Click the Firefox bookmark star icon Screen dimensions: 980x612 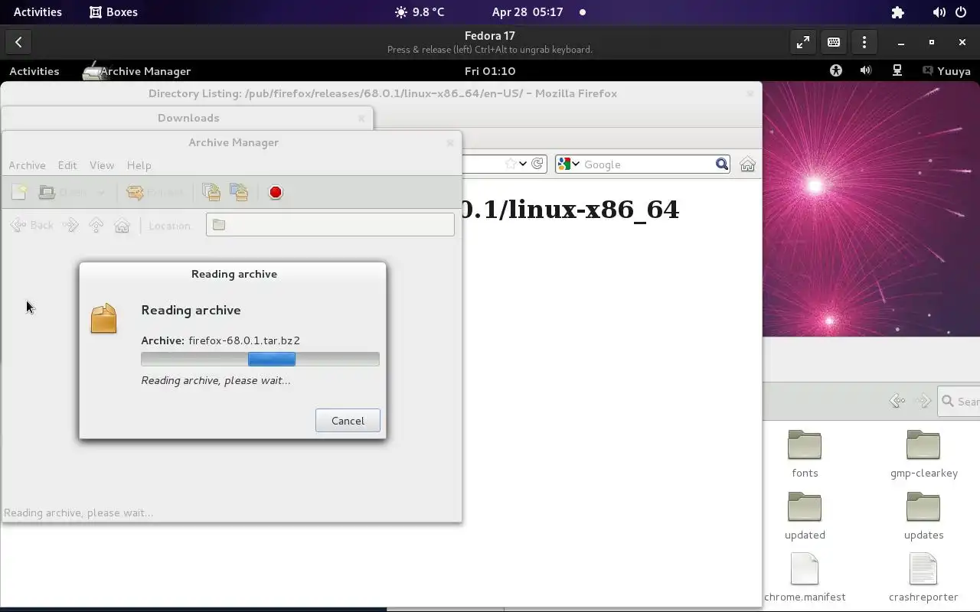(x=511, y=164)
